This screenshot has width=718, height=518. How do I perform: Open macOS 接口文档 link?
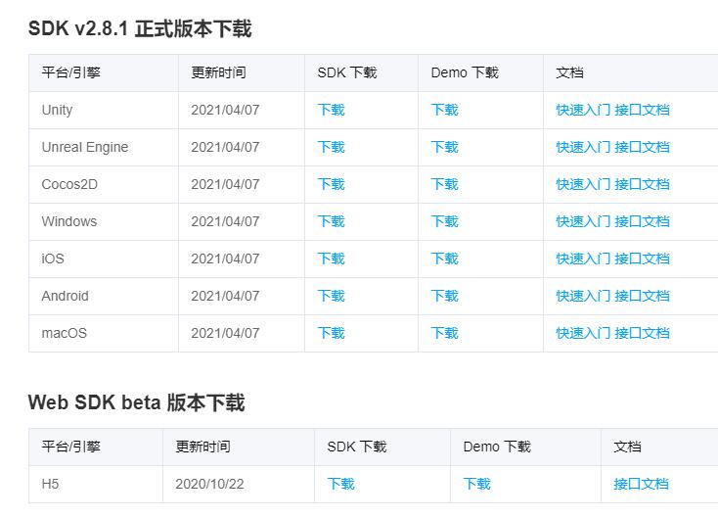coord(642,333)
